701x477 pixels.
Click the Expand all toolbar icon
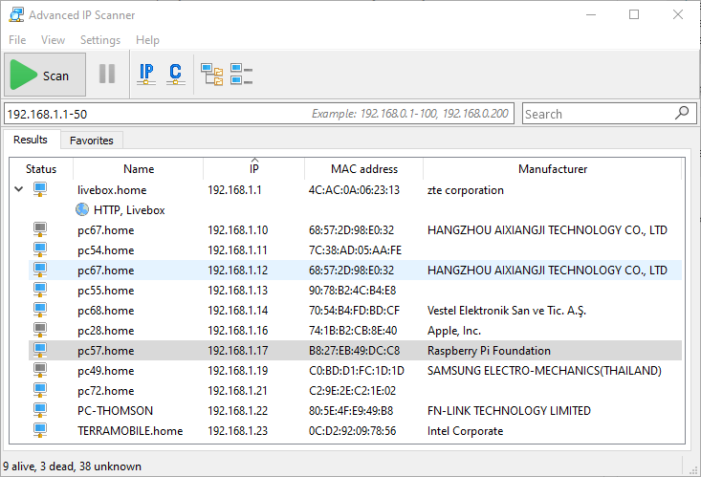point(212,75)
